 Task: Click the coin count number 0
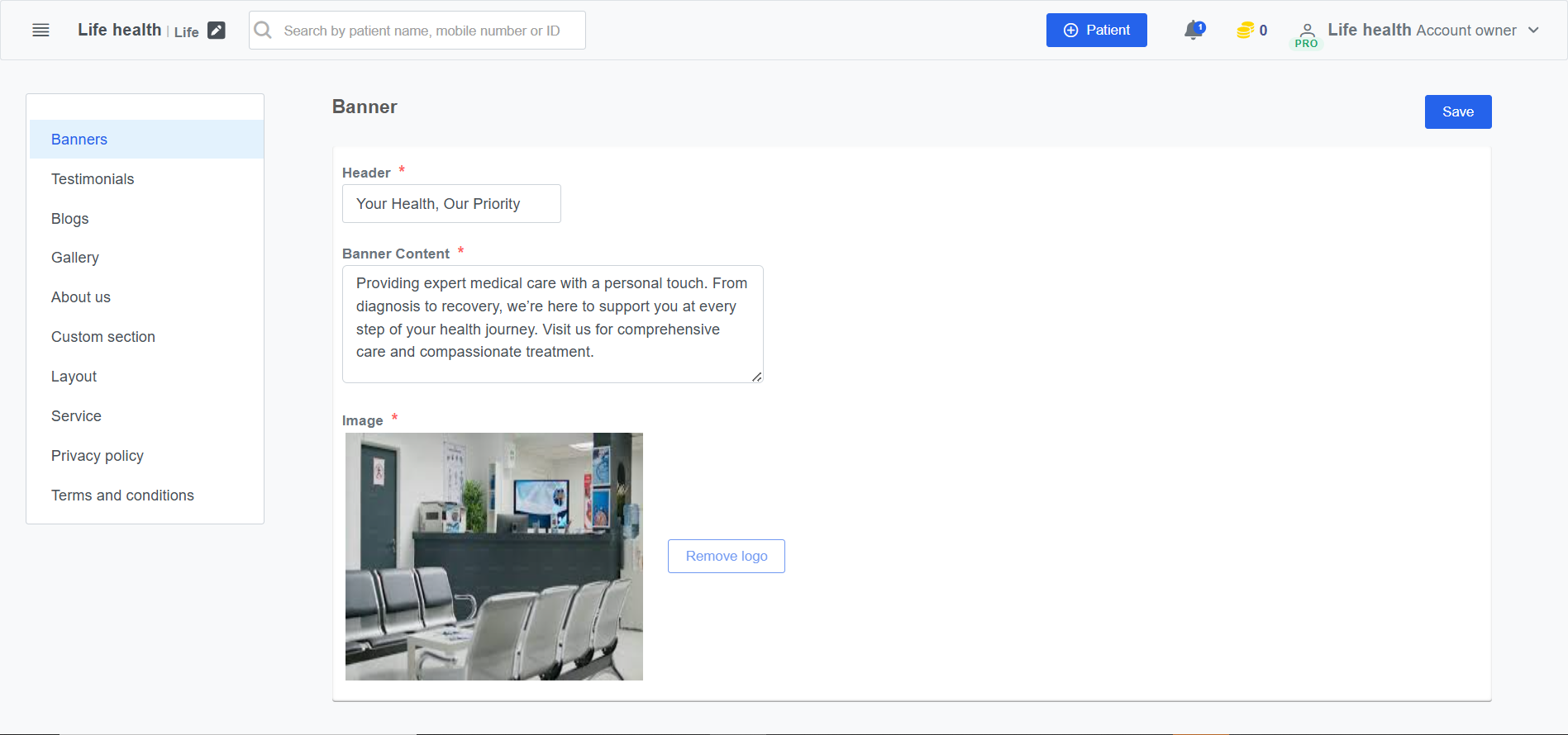(1263, 31)
